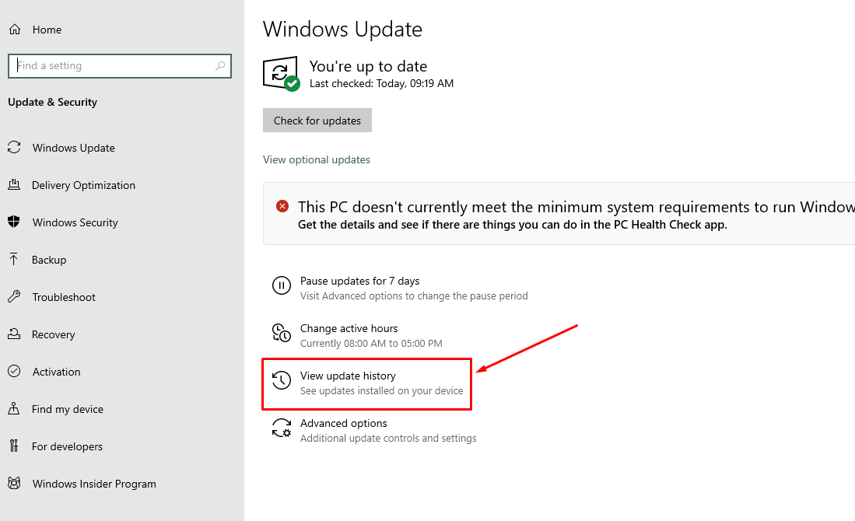Click the Windows Security shield icon
Screen dimensions: 855x521
tap(14, 222)
